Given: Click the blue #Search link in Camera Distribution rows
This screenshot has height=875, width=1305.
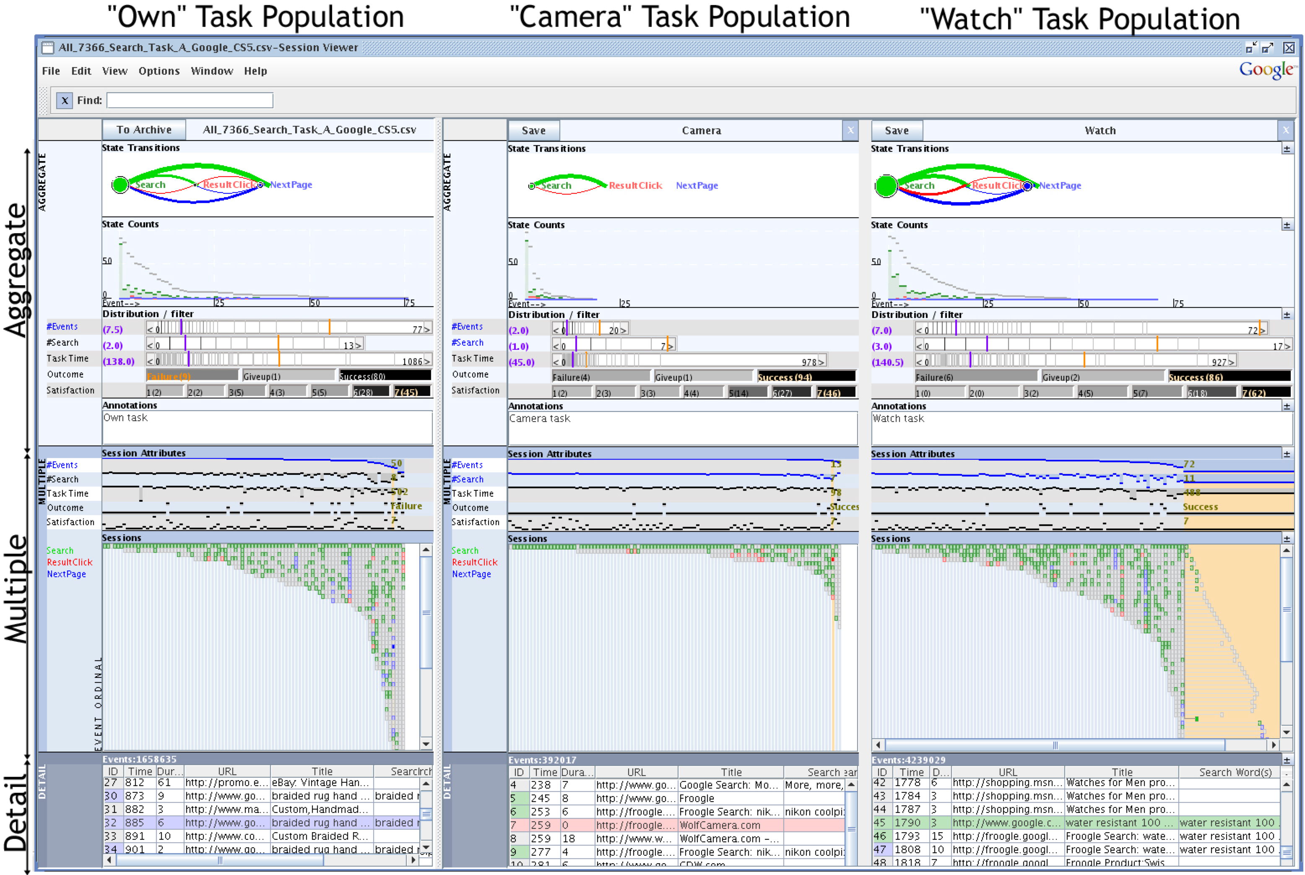Looking at the screenshot, I should [x=467, y=342].
